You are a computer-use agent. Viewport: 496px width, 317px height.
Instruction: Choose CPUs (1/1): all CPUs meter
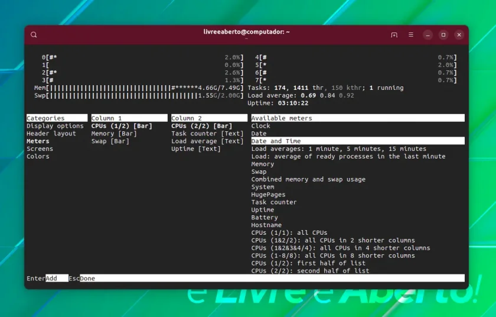289,232
